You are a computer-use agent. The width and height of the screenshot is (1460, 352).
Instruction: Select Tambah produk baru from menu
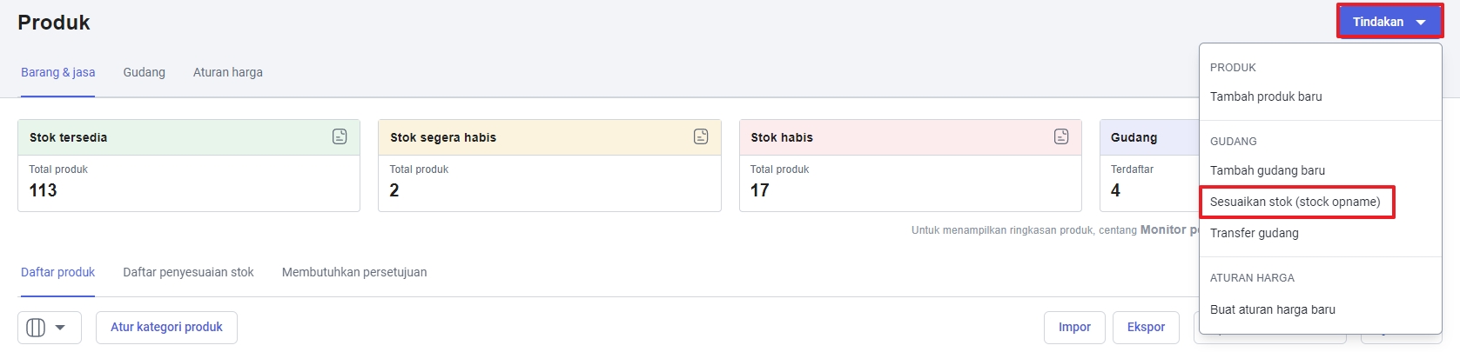[1266, 96]
